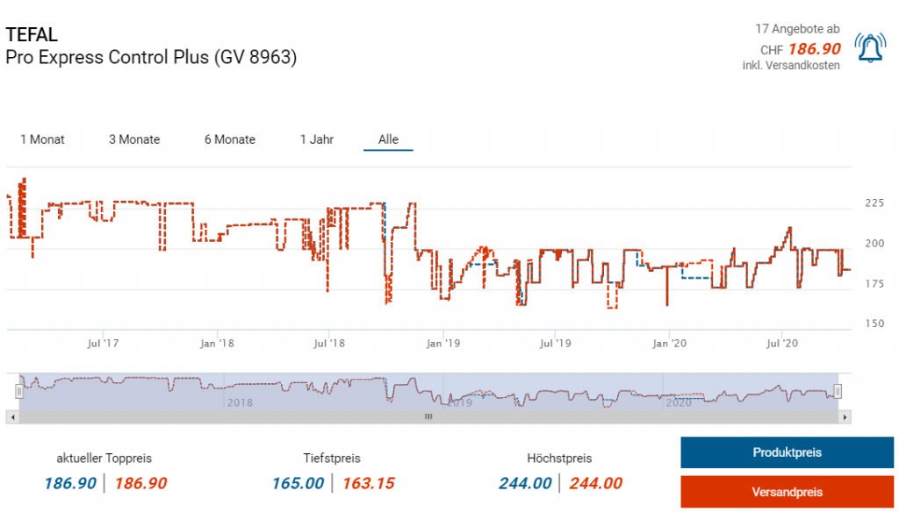Click the 175 y-axis label
This screenshot has width=899, height=512.
coord(874,284)
